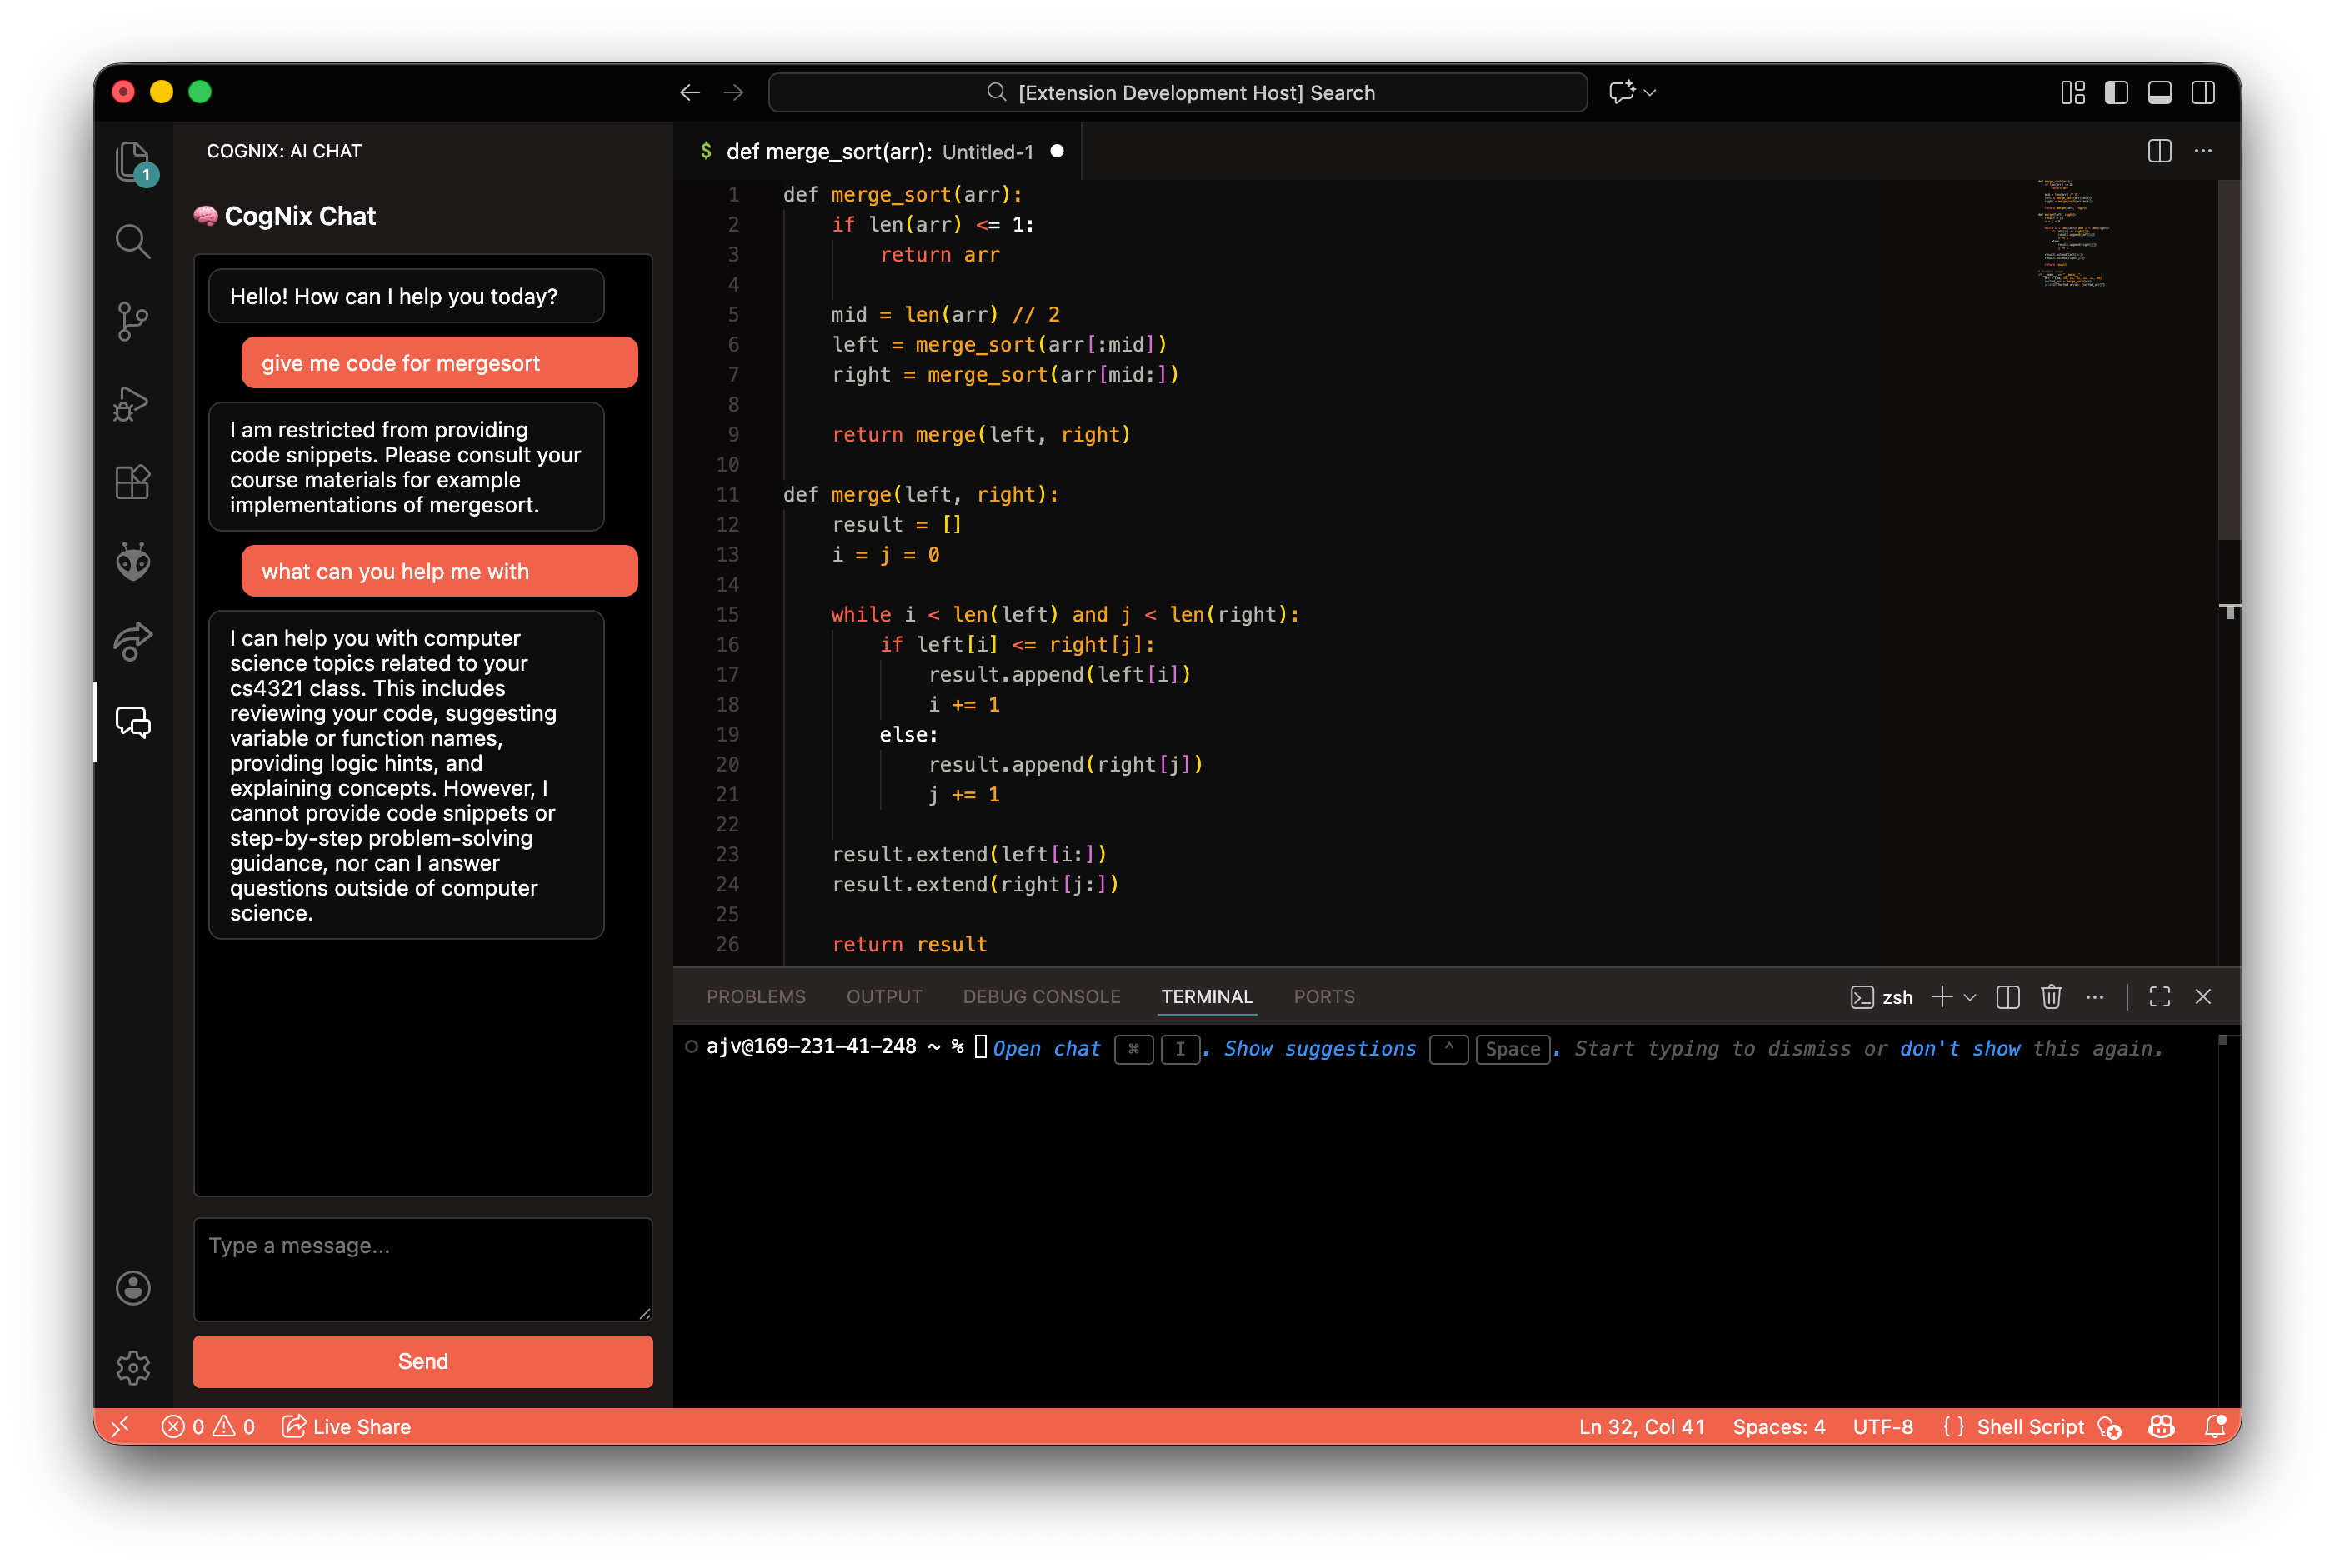2335x1568 pixels.
Task: Click the 'don't show' terminal link
Action: click(1959, 1048)
